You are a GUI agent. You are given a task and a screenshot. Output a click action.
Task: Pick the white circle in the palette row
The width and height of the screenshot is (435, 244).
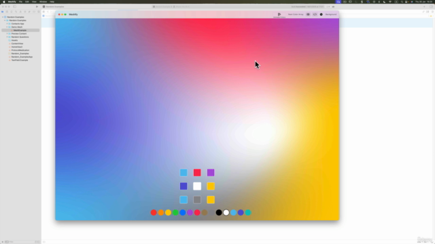point(226,212)
